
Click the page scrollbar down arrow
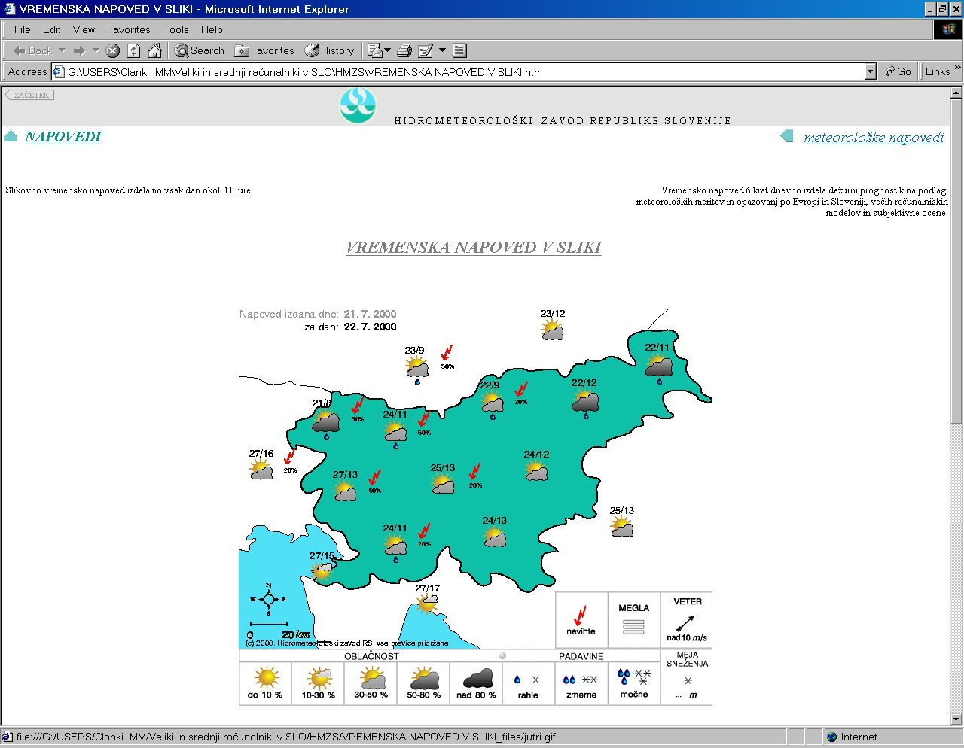coord(956,719)
